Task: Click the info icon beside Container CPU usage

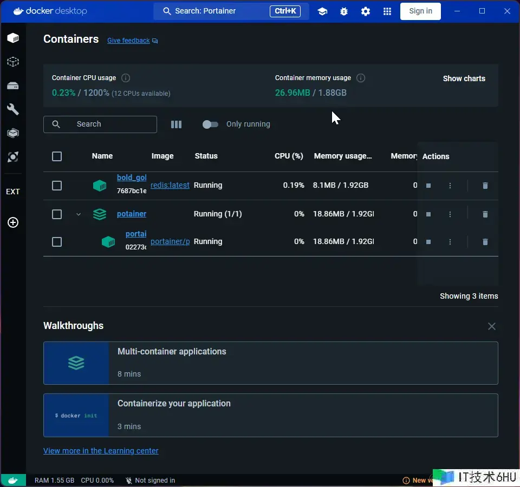Action: (x=126, y=78)
